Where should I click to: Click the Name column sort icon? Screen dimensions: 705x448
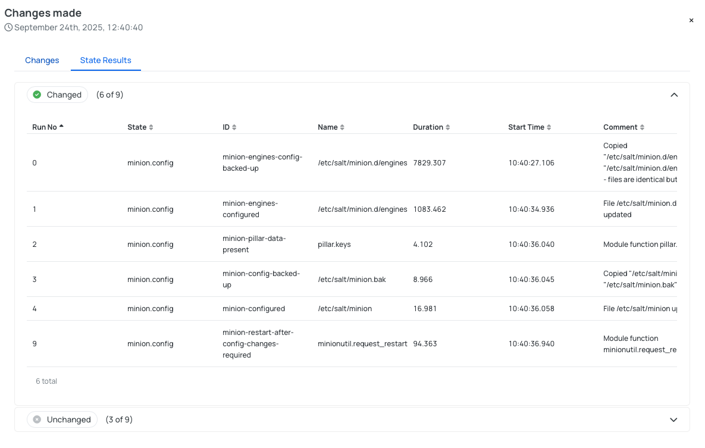(342, 127)
